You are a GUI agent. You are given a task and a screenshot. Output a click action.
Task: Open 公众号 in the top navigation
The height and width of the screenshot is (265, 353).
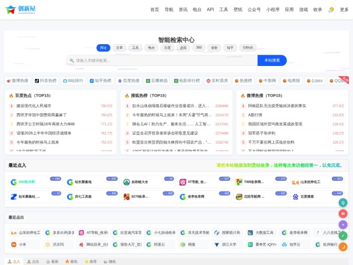[254, 9]
